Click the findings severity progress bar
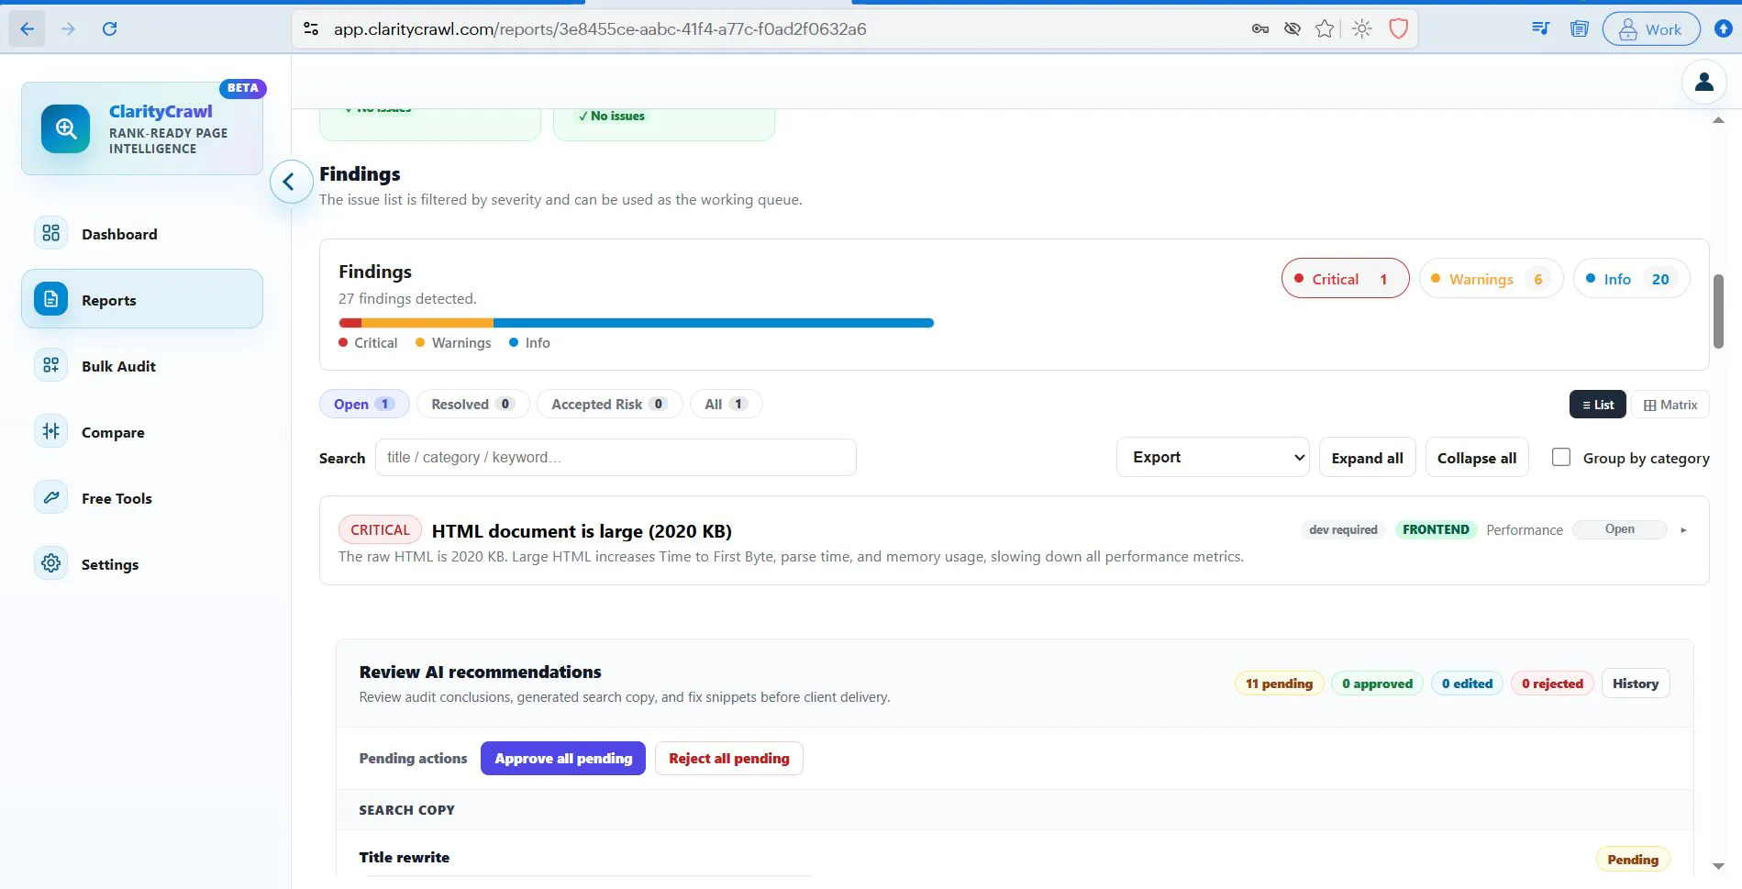 point(636,323)
